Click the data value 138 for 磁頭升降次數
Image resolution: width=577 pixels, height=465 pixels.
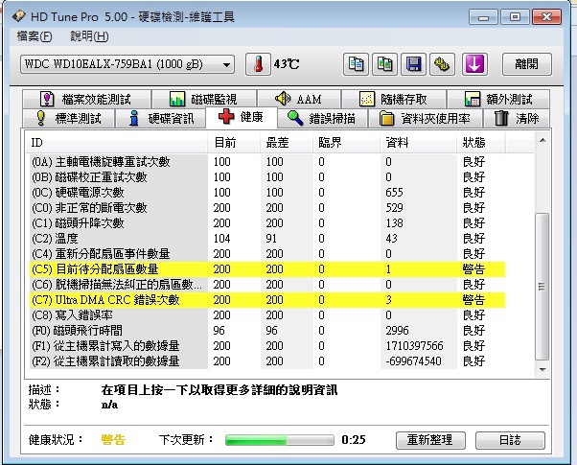coord(394,223)
